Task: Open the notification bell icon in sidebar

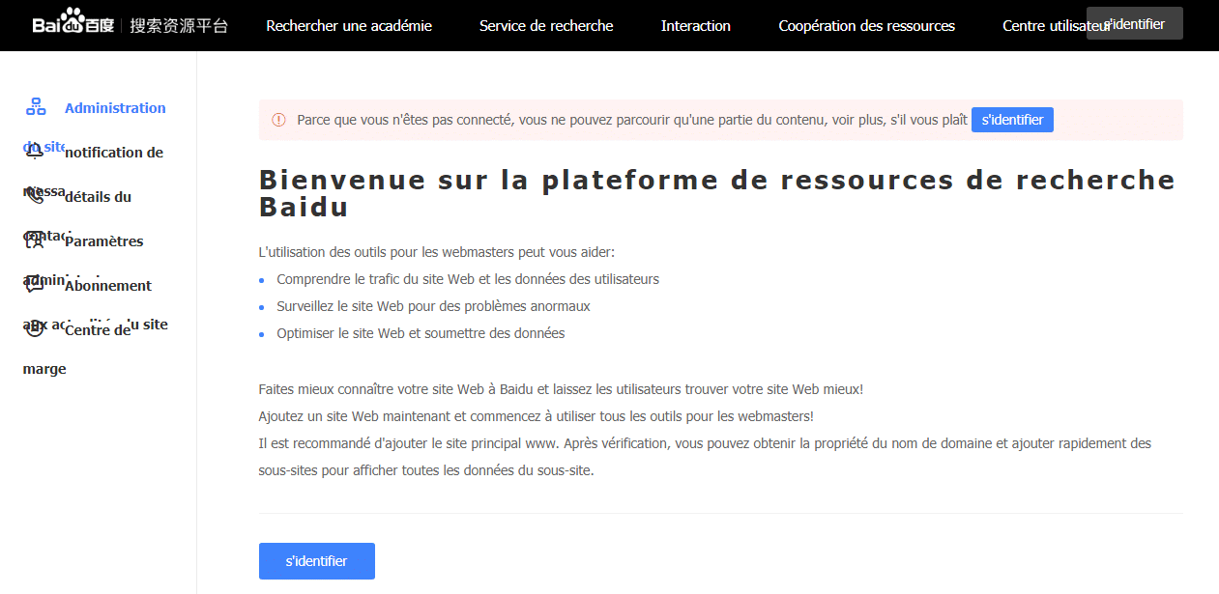Action: [x=35, y=151]
